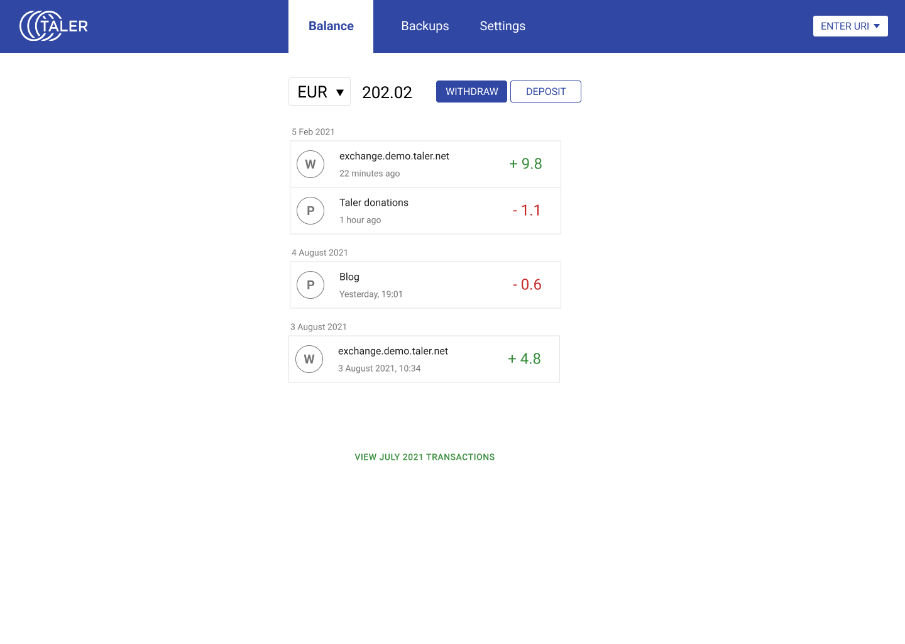Follow the View July 2021 Transactions link
The width and height of the screenshot is (905, 644).
click(425, 457)
